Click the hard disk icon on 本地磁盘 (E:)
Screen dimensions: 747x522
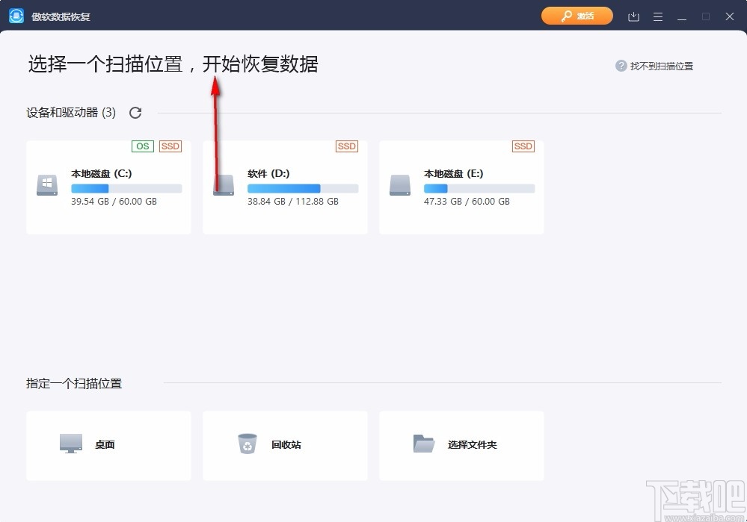coord(399,186)
